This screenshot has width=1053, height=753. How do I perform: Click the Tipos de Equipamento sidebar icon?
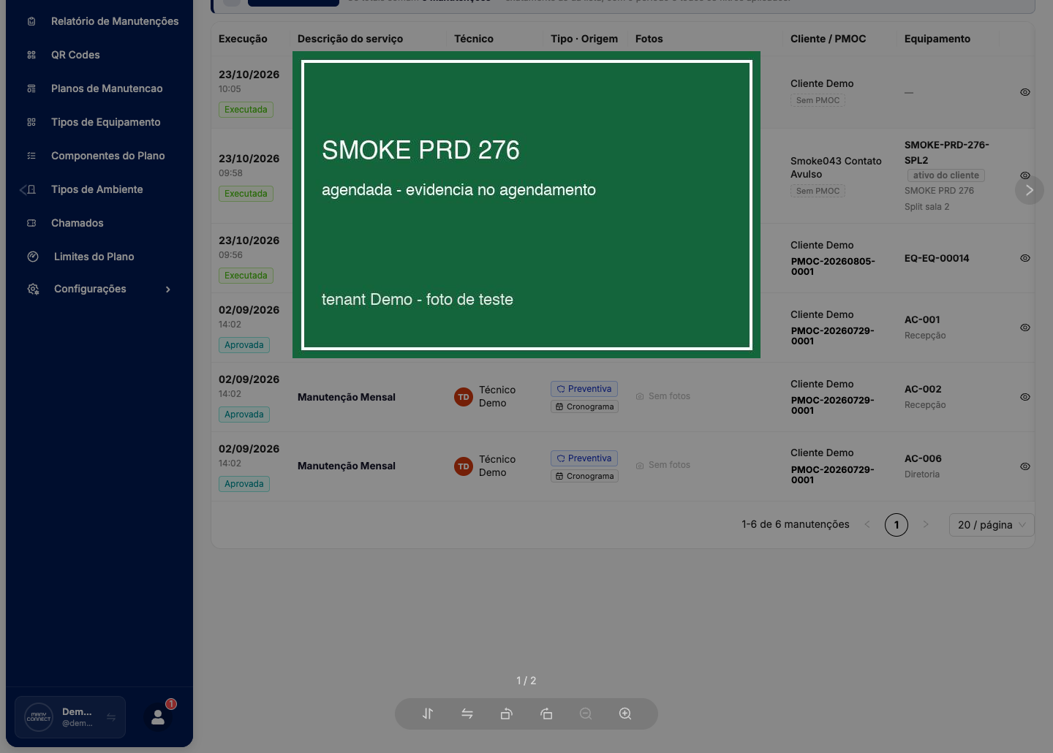pyautogui.click(x=31, y=122)
